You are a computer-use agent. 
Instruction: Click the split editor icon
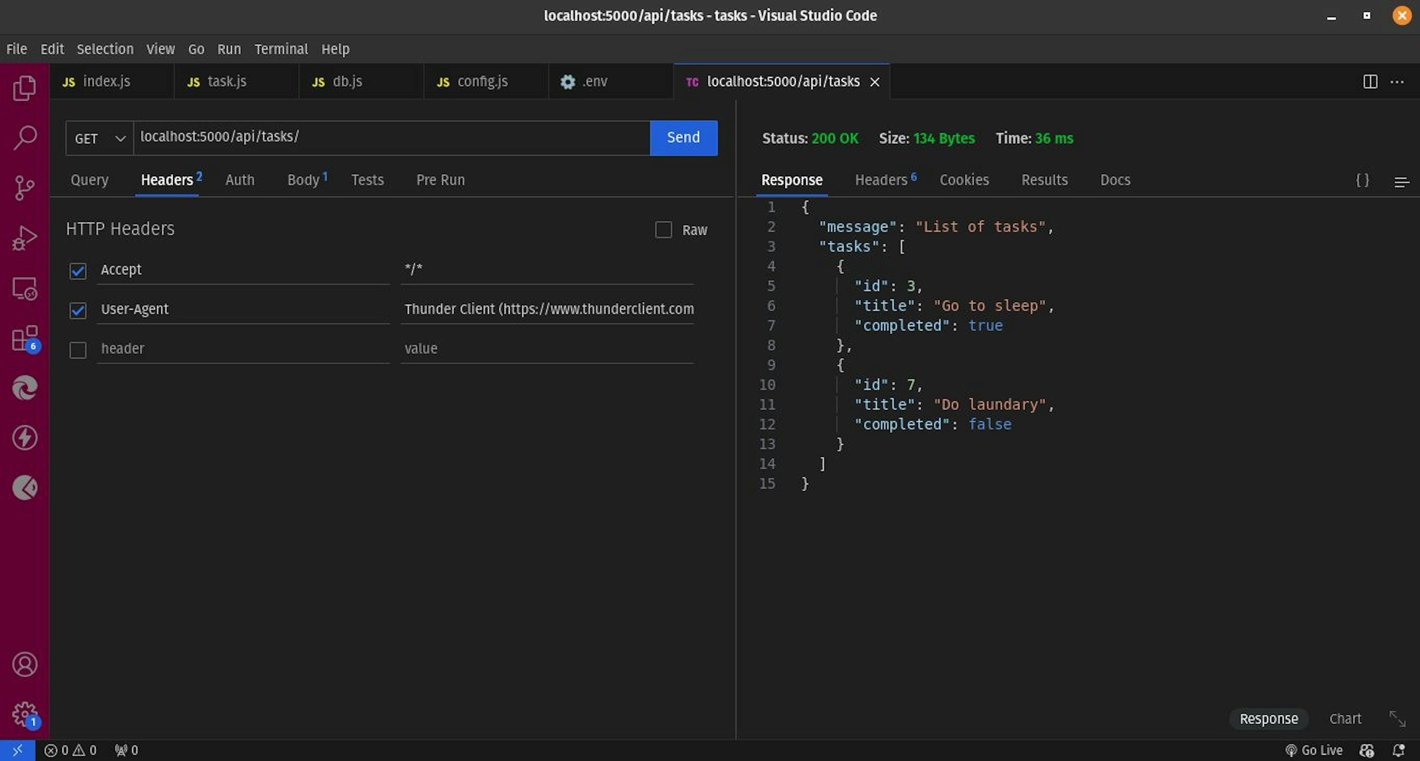1370,82
